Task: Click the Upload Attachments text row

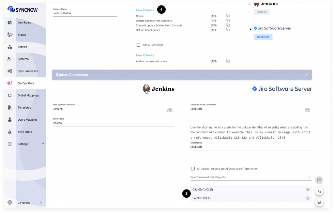Action: (x=148, y=30)
